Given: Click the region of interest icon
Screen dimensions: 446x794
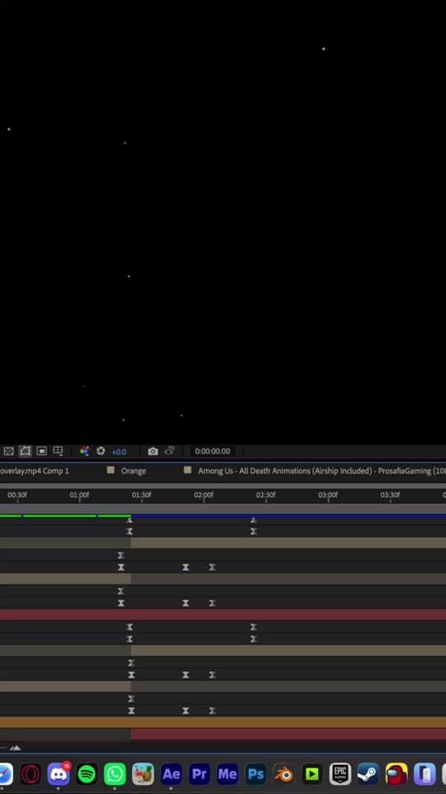Looking at the screenshot, I should point(42,451).
